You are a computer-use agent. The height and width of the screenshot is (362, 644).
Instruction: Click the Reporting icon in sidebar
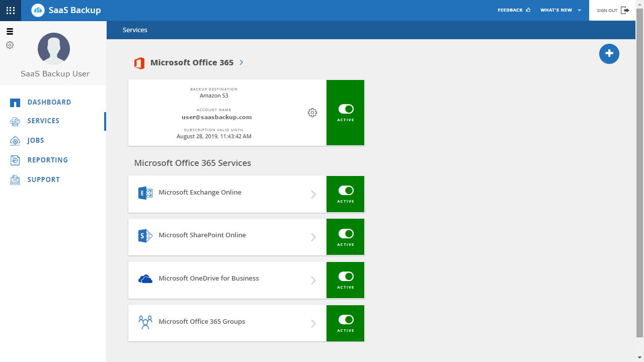[x=15, y=160]
